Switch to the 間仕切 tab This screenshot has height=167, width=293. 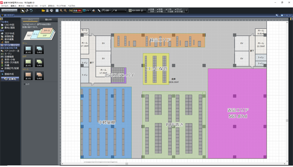[49, 20]
